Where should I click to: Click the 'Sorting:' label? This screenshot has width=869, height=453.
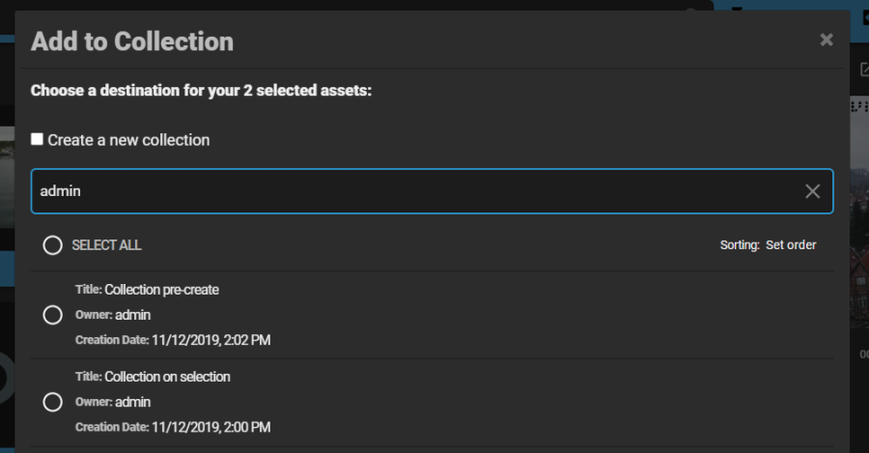(740, 245)
